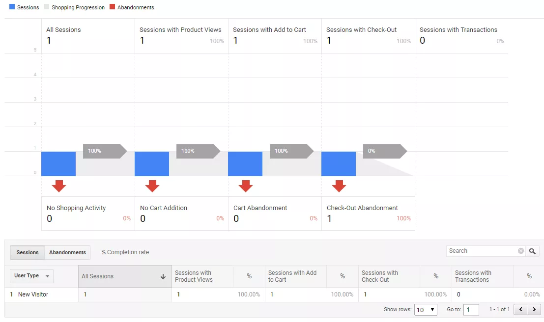
Task: Switch to the Abandonments tab
Action: 68,252
